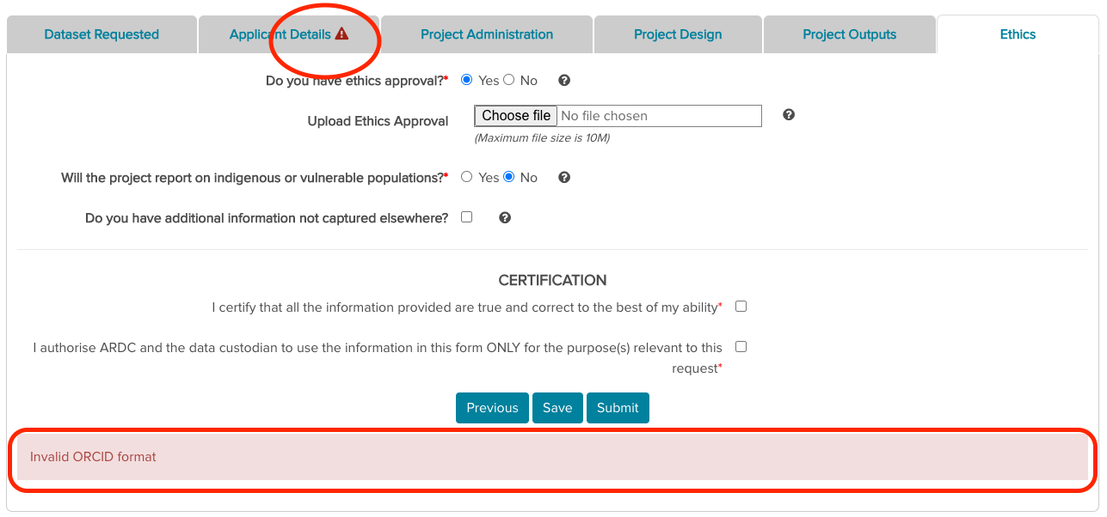Image resolution: width=1107 pixels, height=517 pixels.
Task: Submit the application form
Action: click(x=618, y=408)
